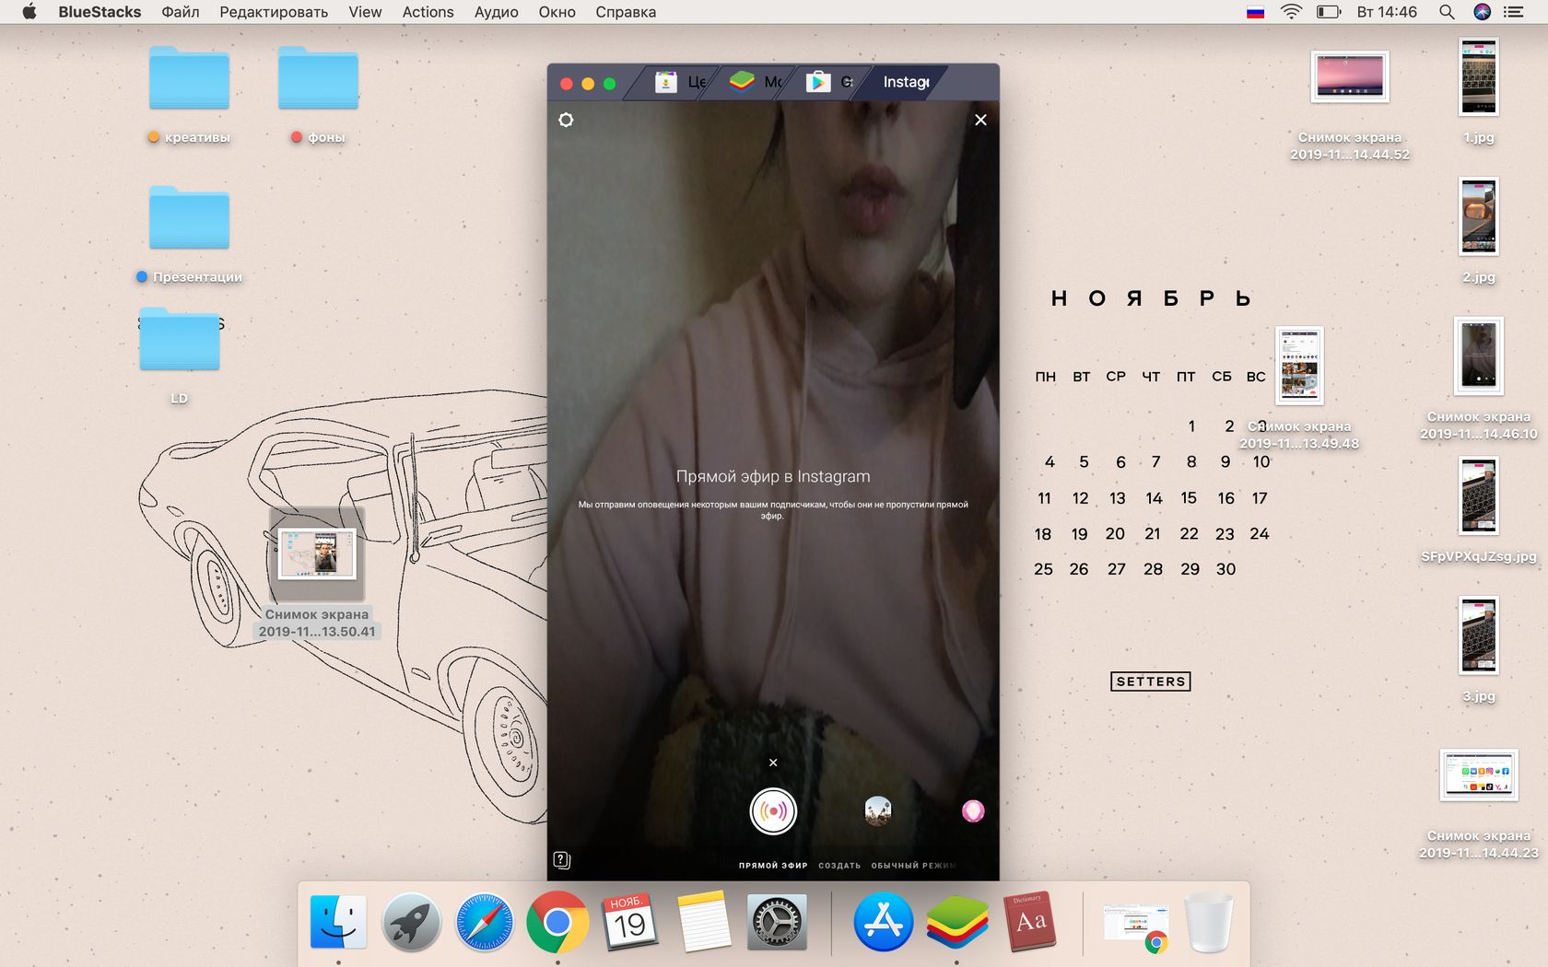
Task: Open System Preferences from the Dock
Action: [776, 922]
